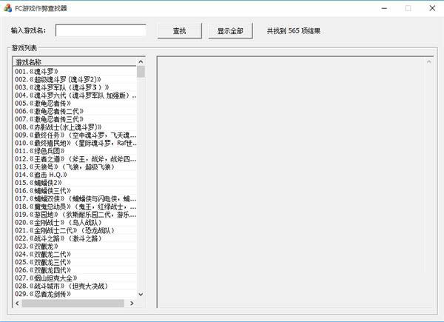Close the FC游戏作弊查找器 window
Viewport: 444px width, 322px height.
(432, 8)
